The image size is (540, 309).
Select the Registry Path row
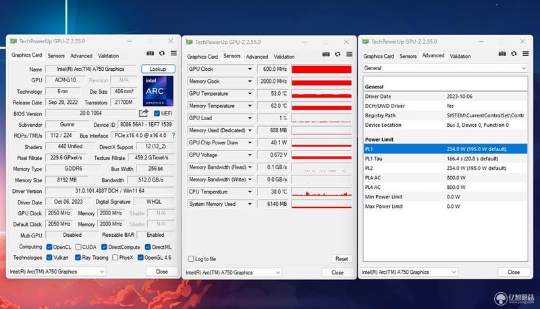pyautogui.click(x=445, y=115)
